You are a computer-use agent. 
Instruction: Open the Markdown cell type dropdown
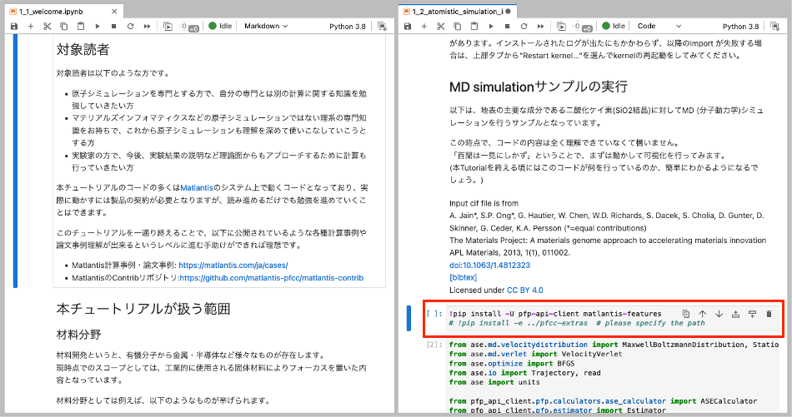(x=265, y=27)
